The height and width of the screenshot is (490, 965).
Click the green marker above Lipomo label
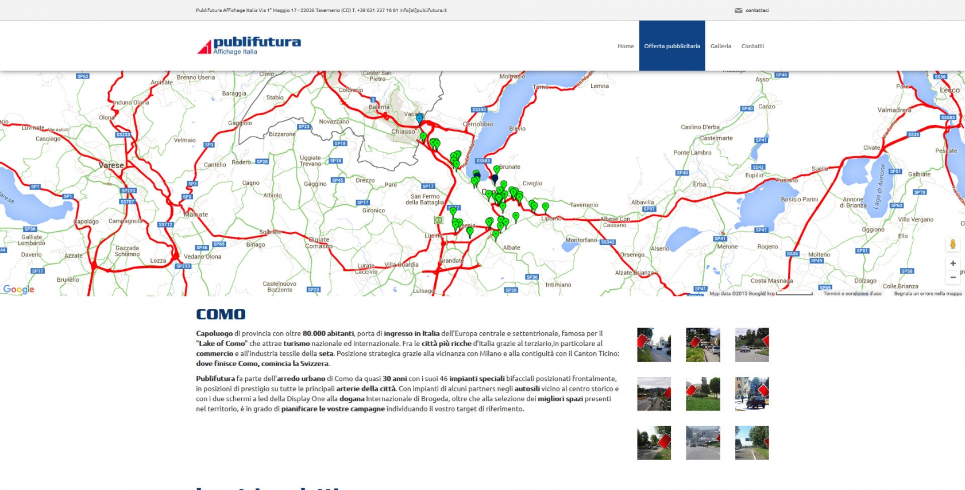click(x=546, y=207)
